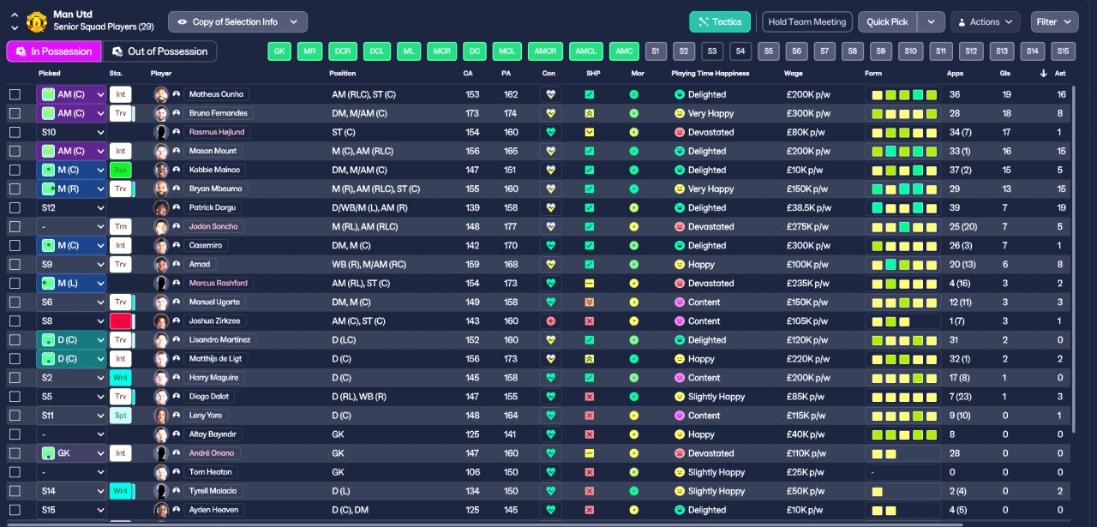Open the Tactics screen button
The height and width of the screenshot is (527, 1097).
[x=720, y=22]
